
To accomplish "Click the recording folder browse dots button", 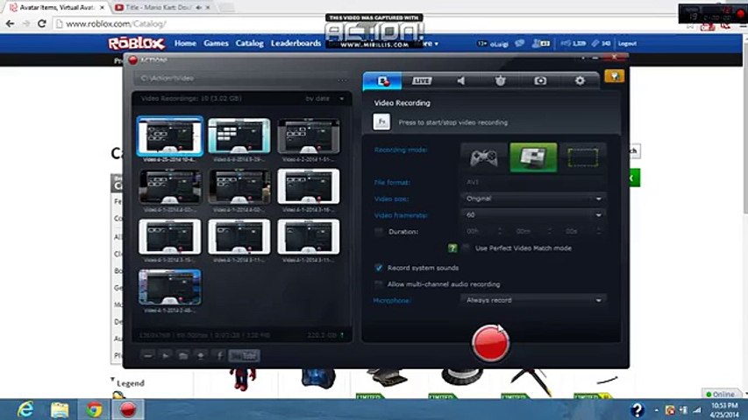I will point(343,80).
